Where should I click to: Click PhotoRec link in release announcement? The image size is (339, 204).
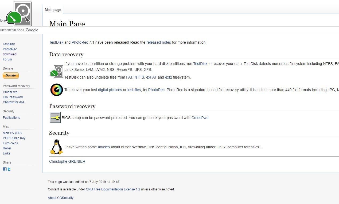pyautogui.click(x=80, y=42)
